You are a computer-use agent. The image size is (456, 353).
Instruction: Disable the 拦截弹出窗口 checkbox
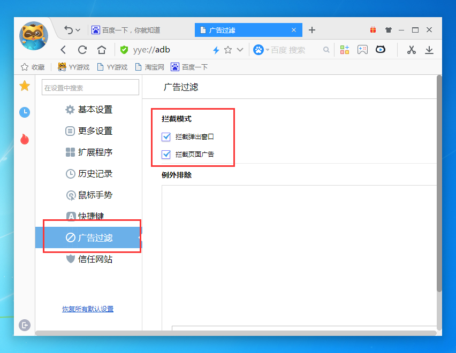coord(166,136)
